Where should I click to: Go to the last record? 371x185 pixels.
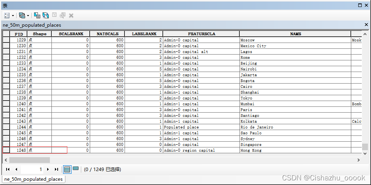pyautogui.click(x=56, y=169)
